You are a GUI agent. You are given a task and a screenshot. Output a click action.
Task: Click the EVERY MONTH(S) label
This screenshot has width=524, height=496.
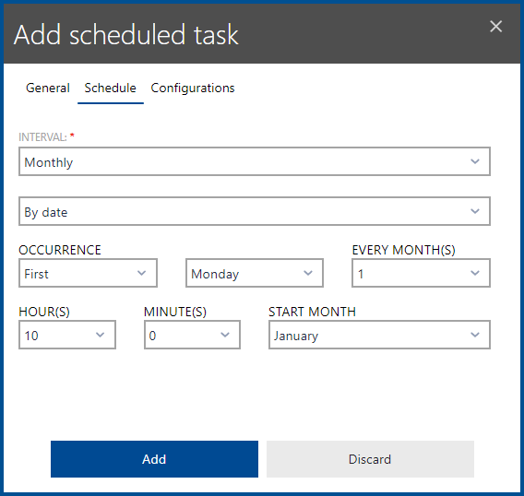pos(404,250)
